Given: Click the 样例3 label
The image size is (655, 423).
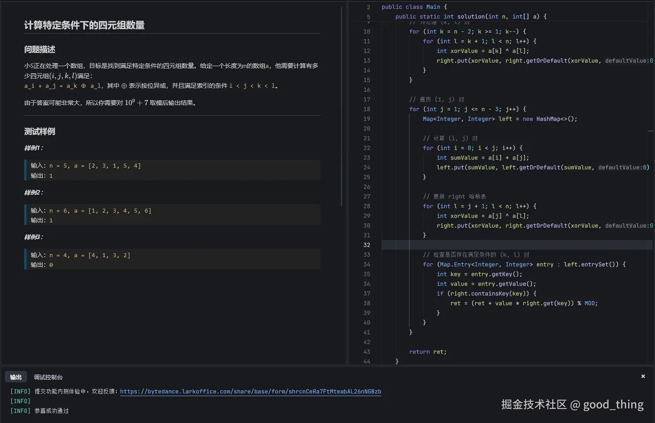Looking at the screenshot, I should click(x=33, y=237).
